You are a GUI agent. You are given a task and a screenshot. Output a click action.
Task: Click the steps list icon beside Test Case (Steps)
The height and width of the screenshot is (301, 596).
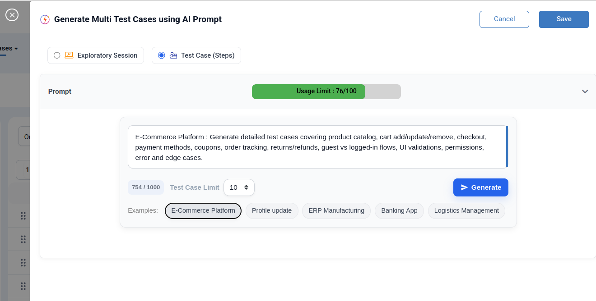click(x=173, y=55)
